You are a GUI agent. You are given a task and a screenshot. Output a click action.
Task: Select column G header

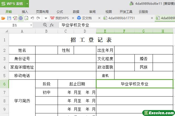[143, 31]
